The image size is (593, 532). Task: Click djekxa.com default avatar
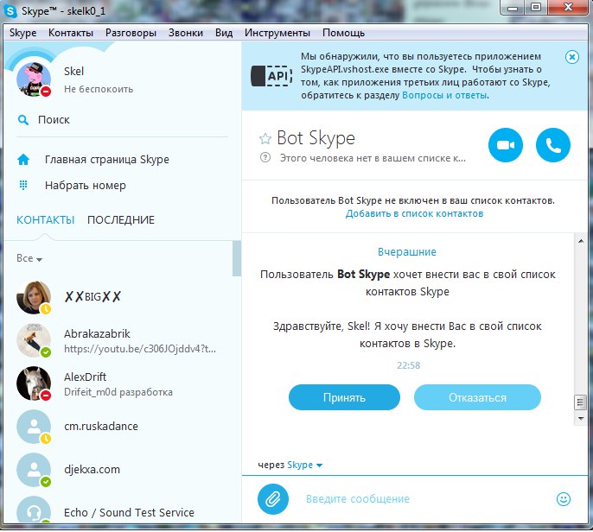point(34,470)
